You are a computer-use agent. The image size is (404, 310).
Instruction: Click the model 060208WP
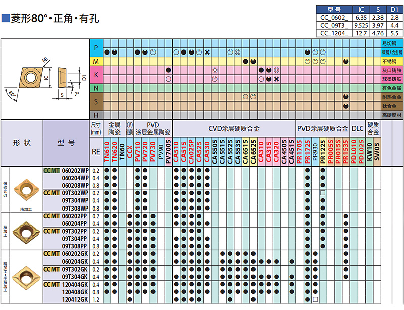tap(75, 185)
